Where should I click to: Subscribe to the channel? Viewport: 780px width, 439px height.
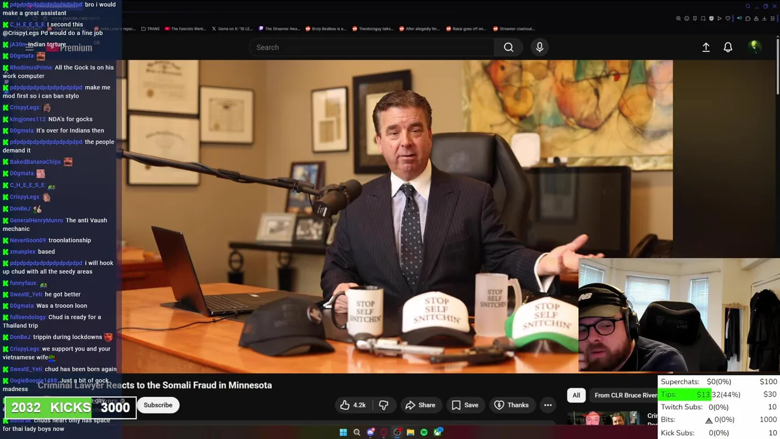coord(158,405)
